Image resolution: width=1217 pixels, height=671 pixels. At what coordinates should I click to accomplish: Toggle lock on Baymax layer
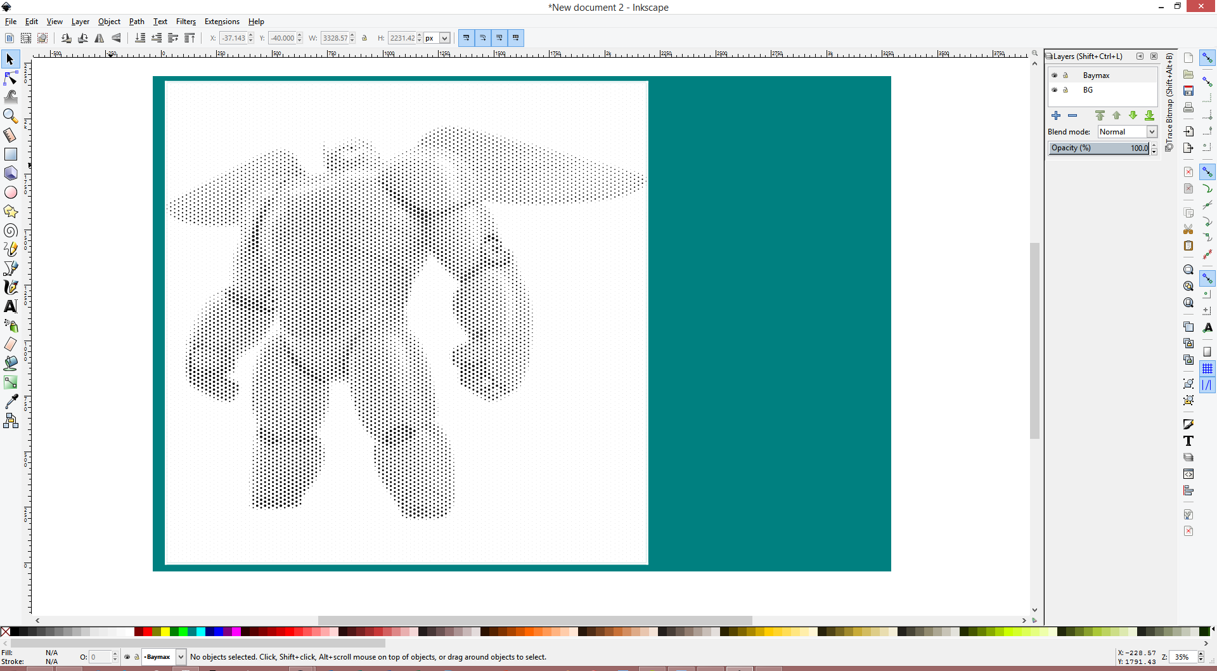(x=1066, y=75)
